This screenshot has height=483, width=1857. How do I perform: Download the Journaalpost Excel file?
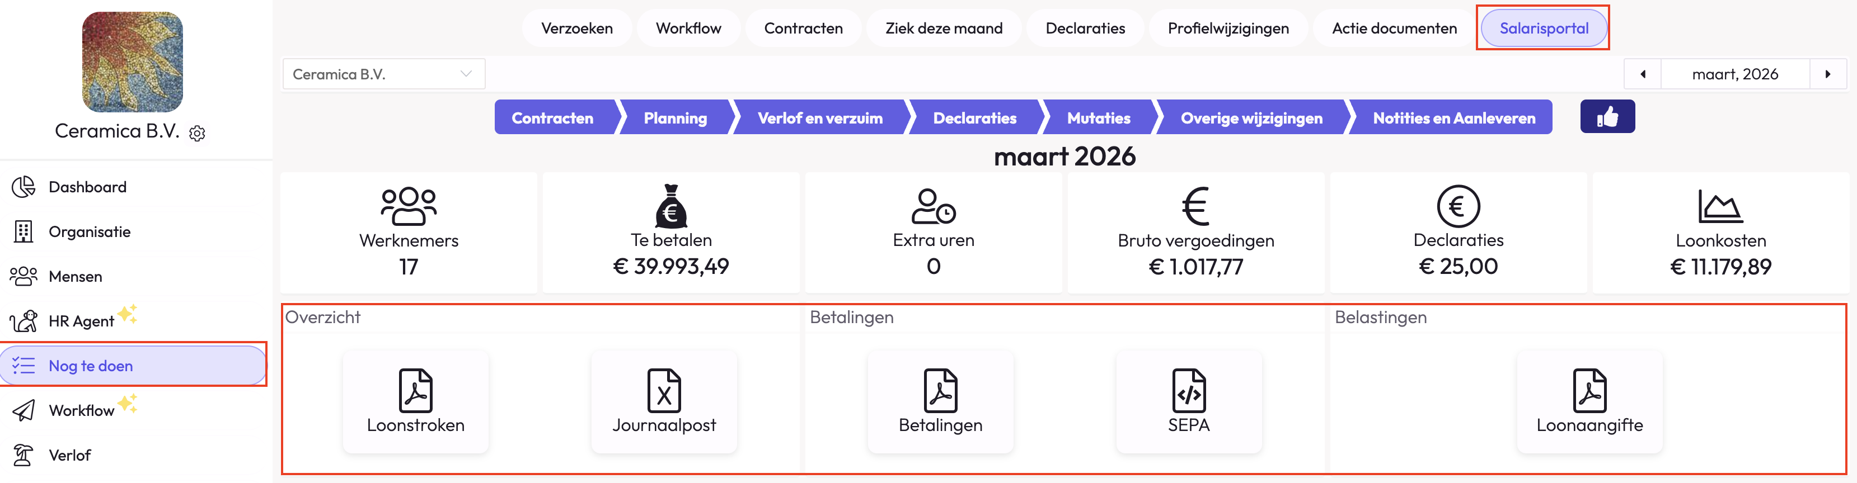point(664,401)
